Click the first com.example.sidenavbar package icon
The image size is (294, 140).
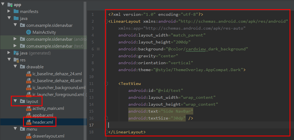click(x=22, y=25)
